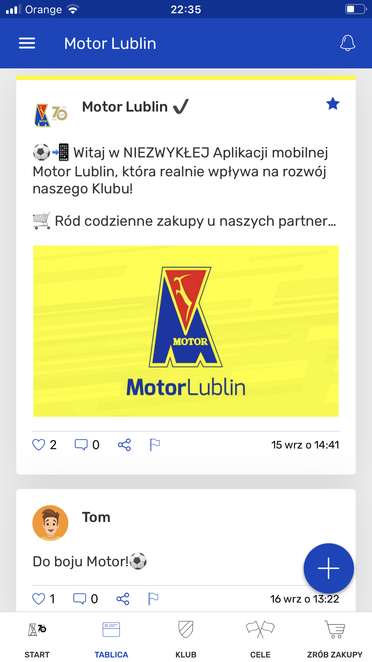Like Tom's post with heart
Image resolution: width=372 pixels, height=662 pixels.
(39, 599)
